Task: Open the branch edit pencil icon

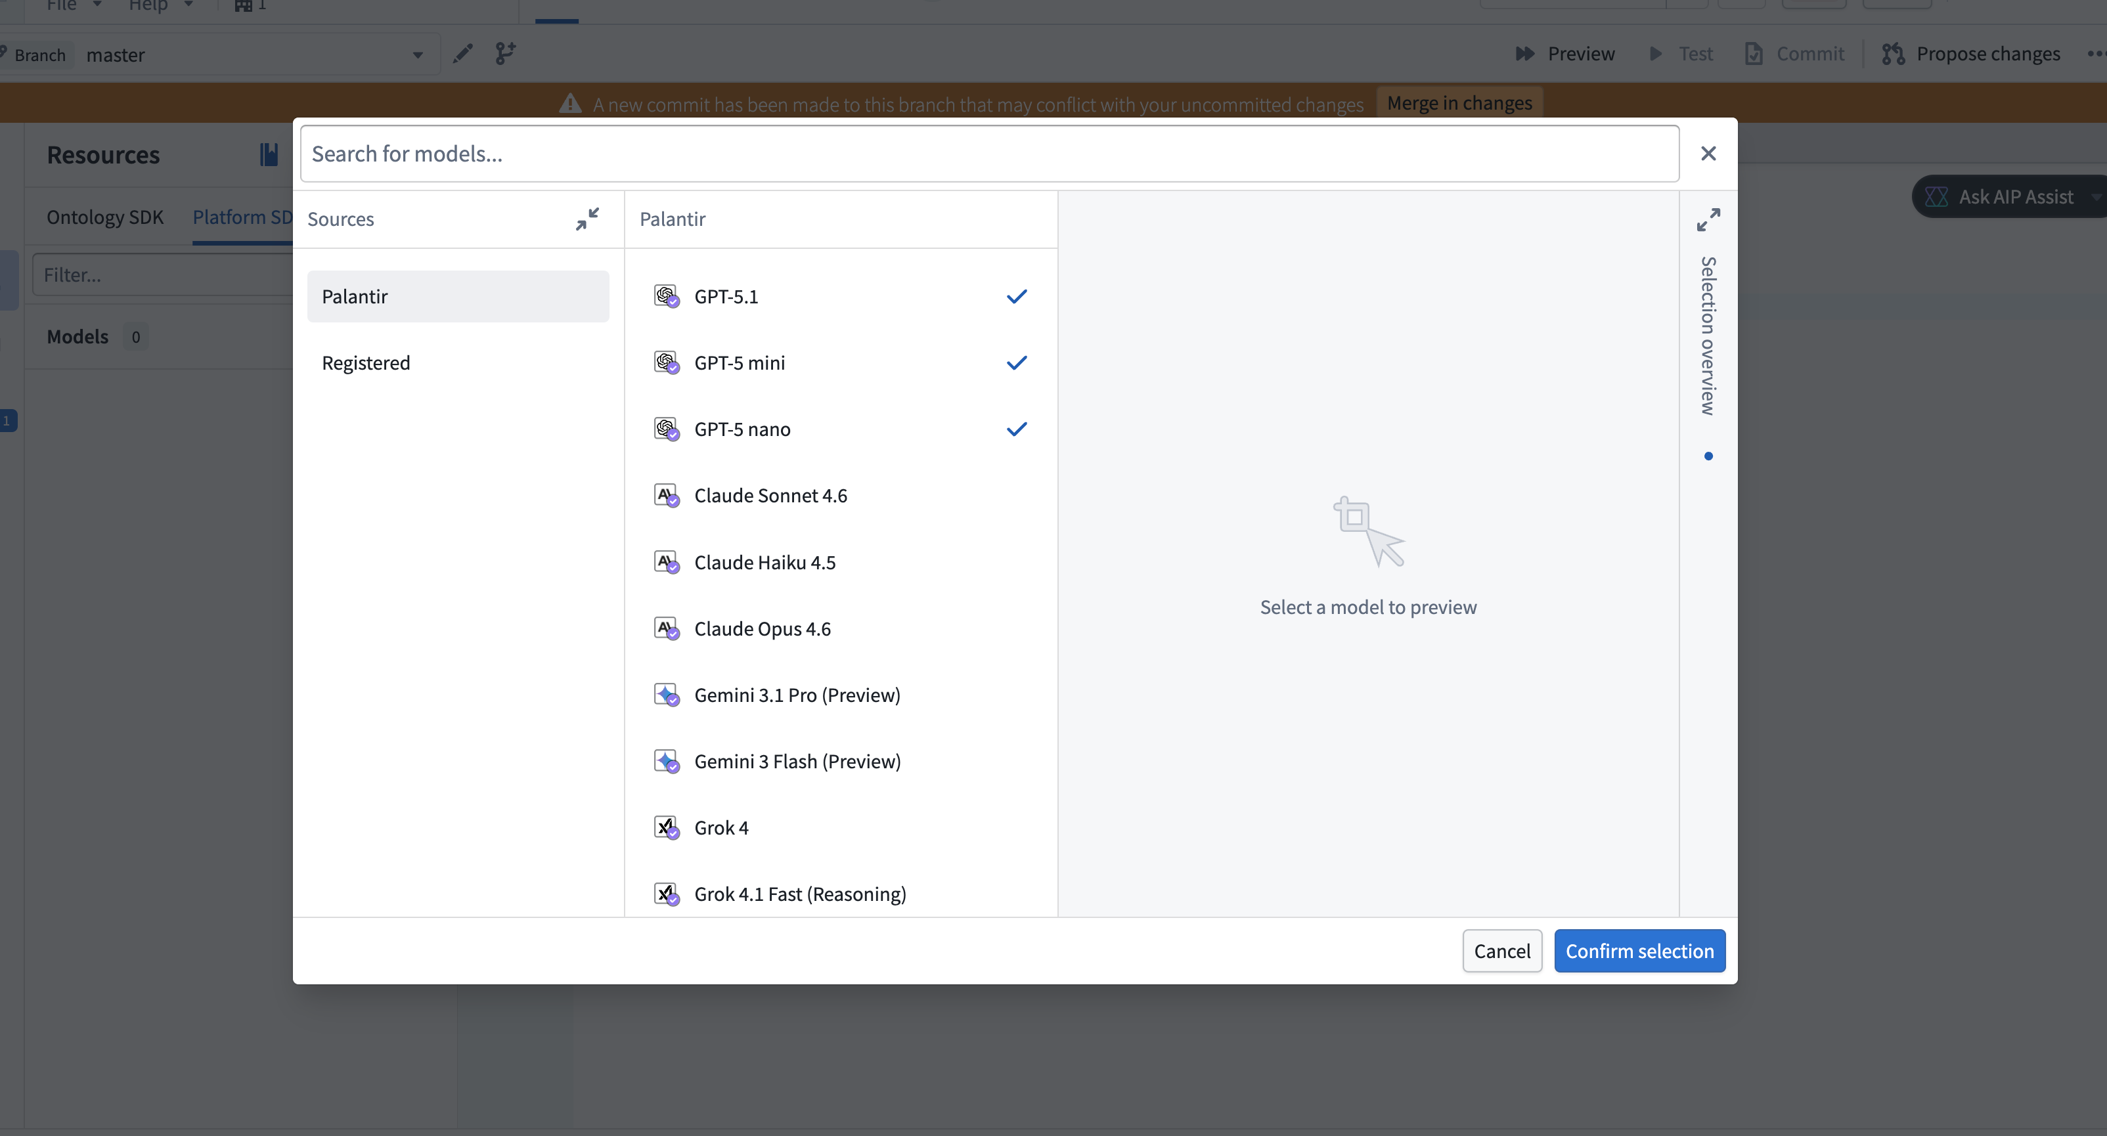Action: 462,54
